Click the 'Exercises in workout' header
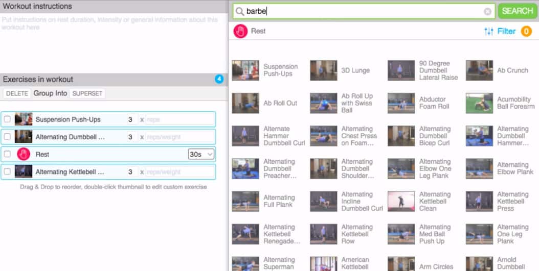This screenshot has width=539, height=271. click(x=38, y=79)
